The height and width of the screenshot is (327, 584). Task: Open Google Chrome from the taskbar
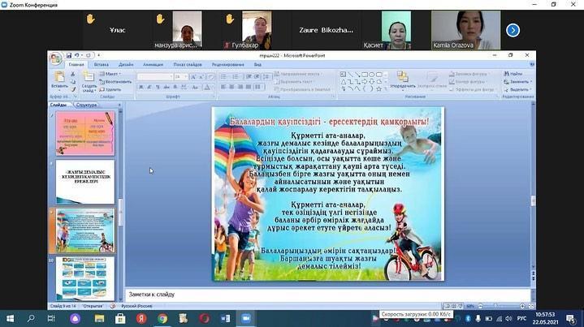pyautogui.click(x=162, y=317)
